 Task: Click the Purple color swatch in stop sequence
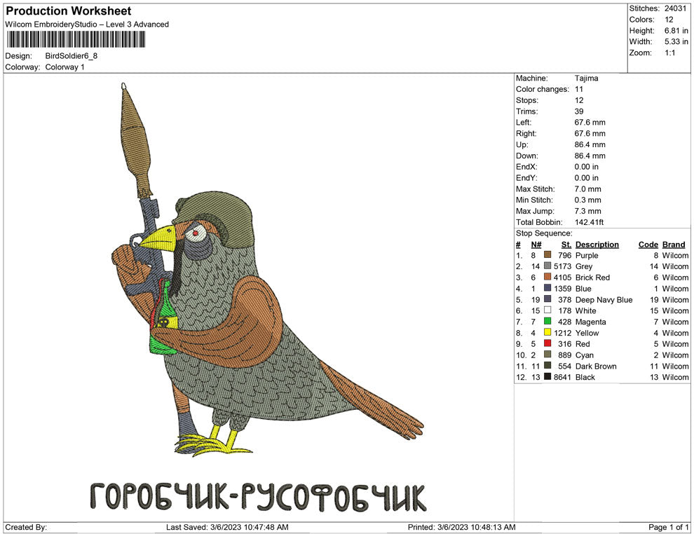pos(547,256)
